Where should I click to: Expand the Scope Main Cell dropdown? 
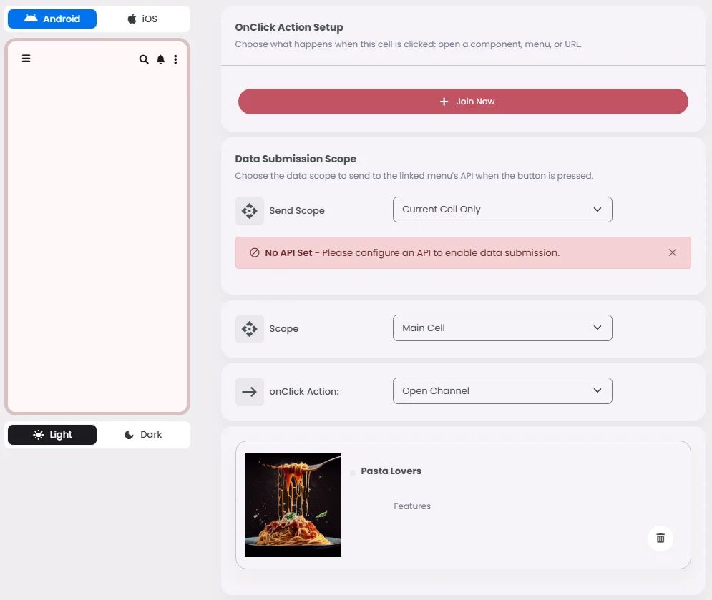[x=502, y=328]
